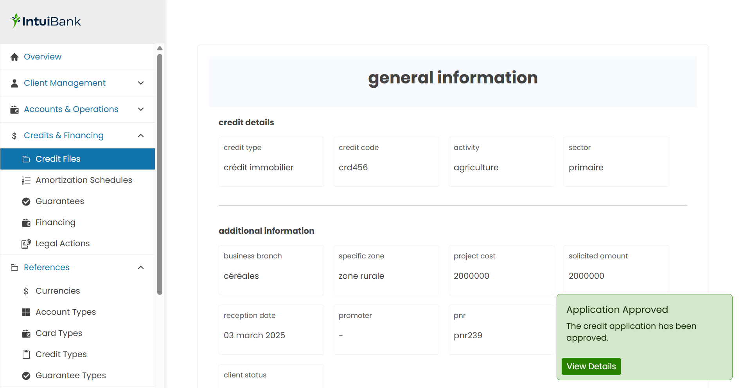Collapse the References chevron
The width and height of the screenshot is (742, 388).
141,267
